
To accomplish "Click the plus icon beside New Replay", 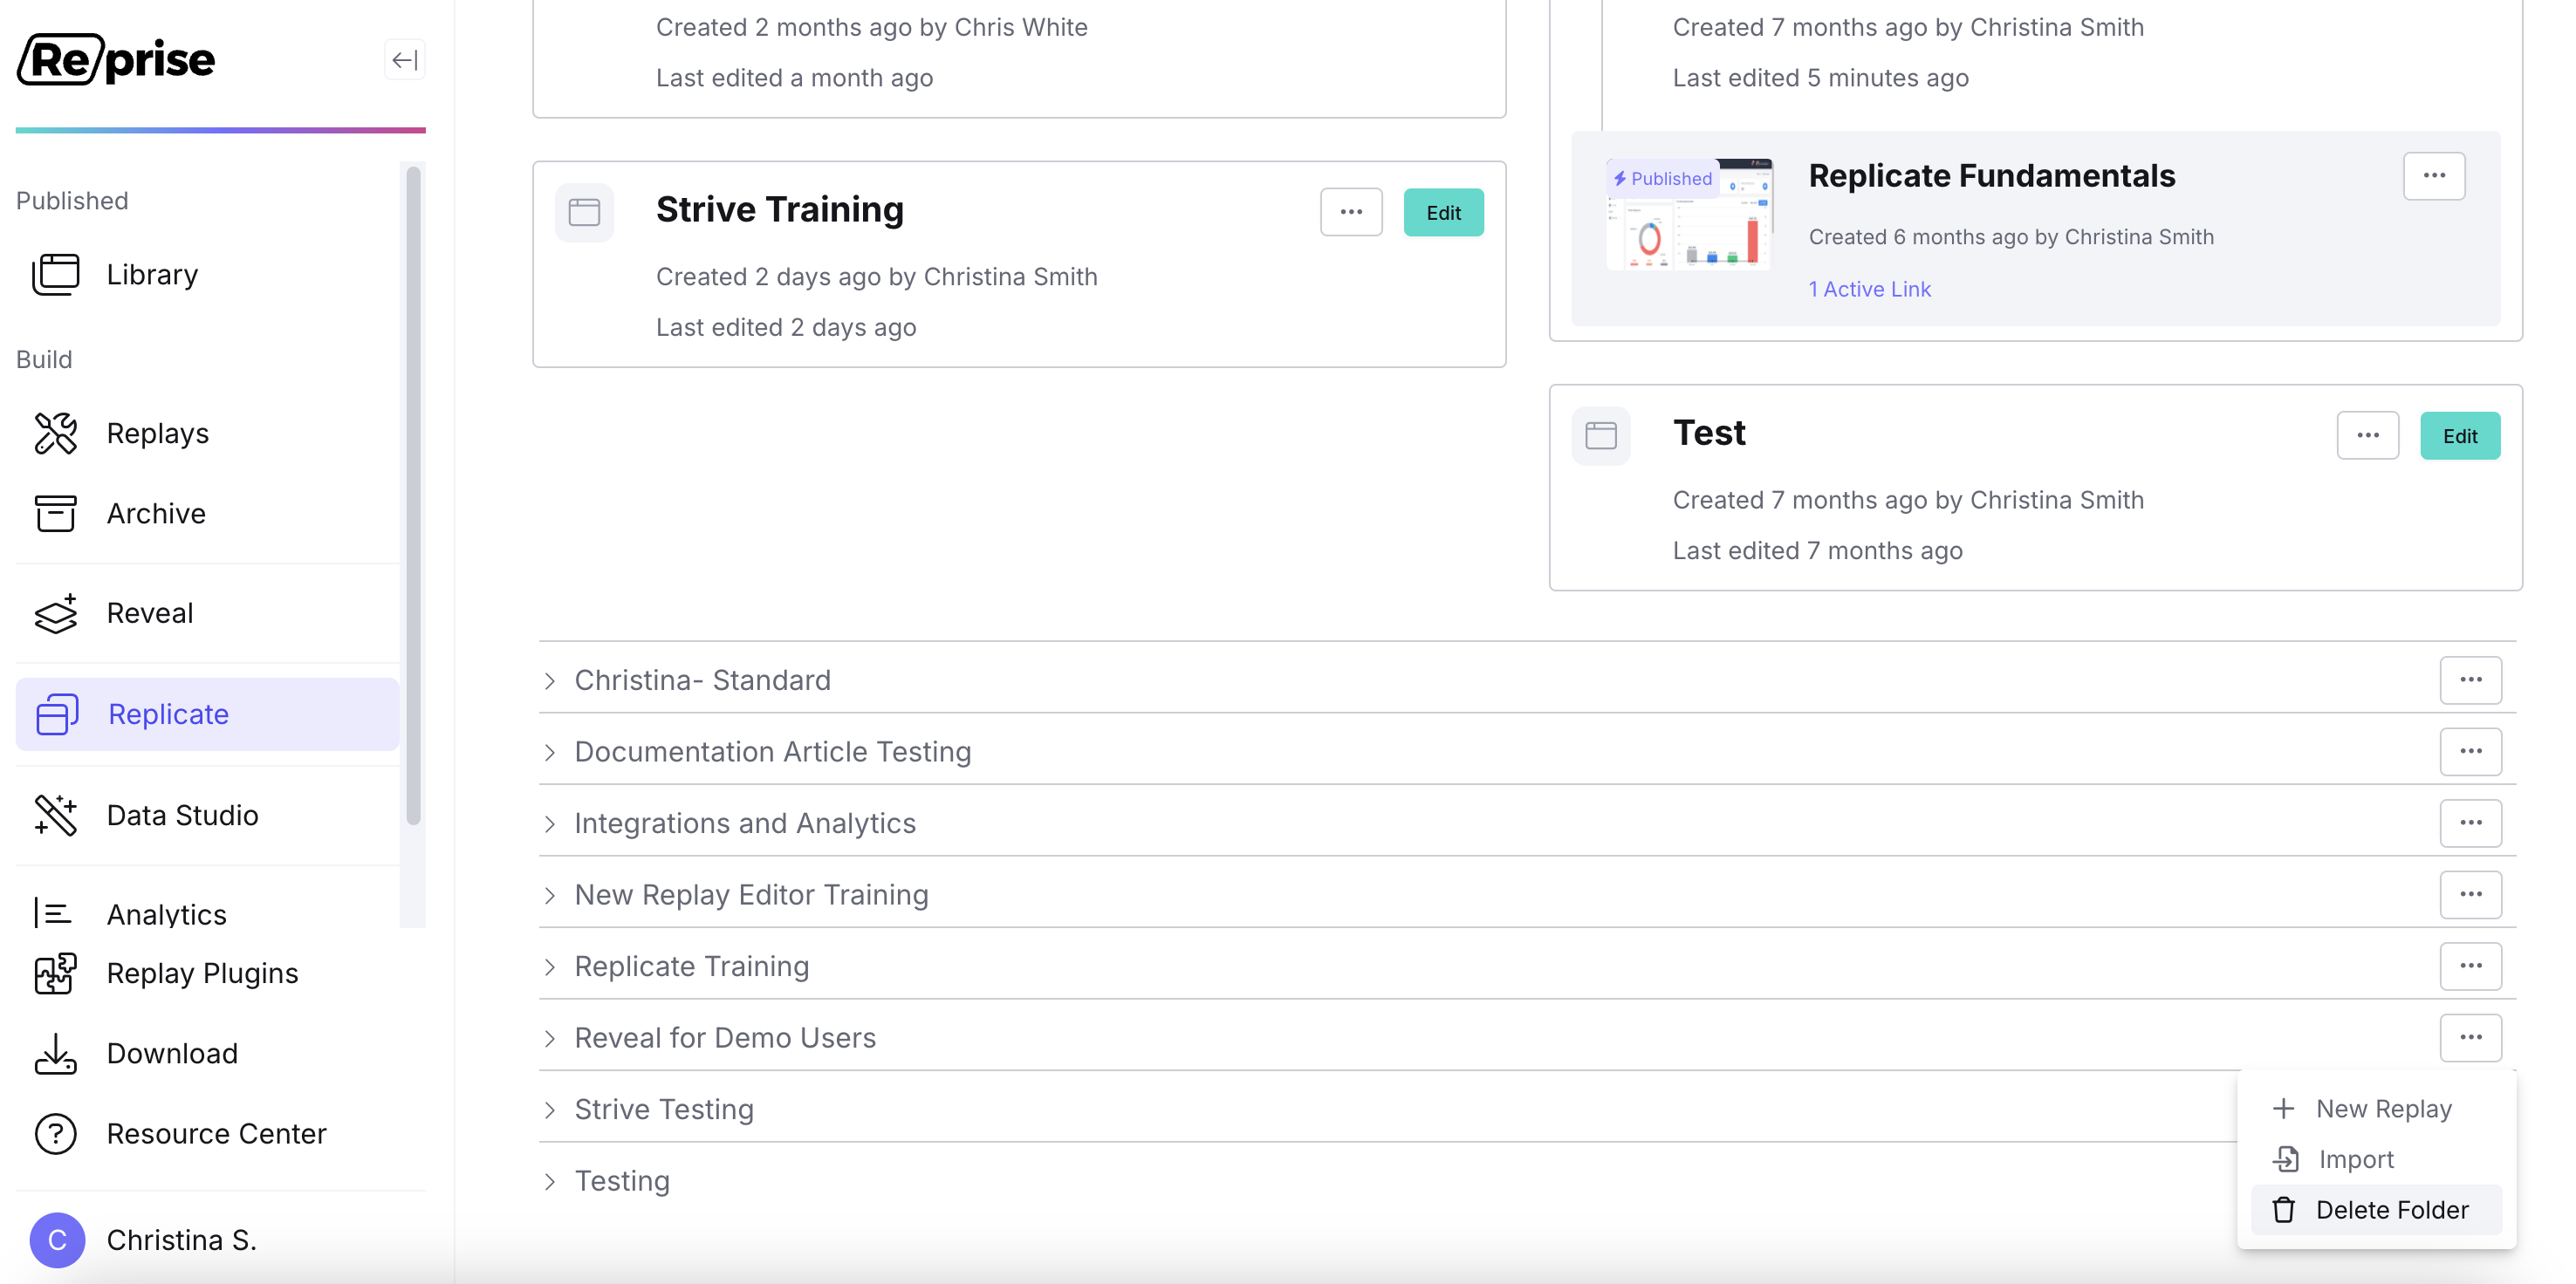I will [2283, 1108].
